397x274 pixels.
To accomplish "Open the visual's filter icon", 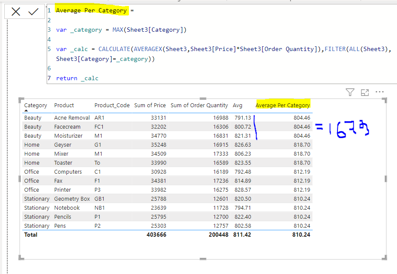I will coord(350,92).
